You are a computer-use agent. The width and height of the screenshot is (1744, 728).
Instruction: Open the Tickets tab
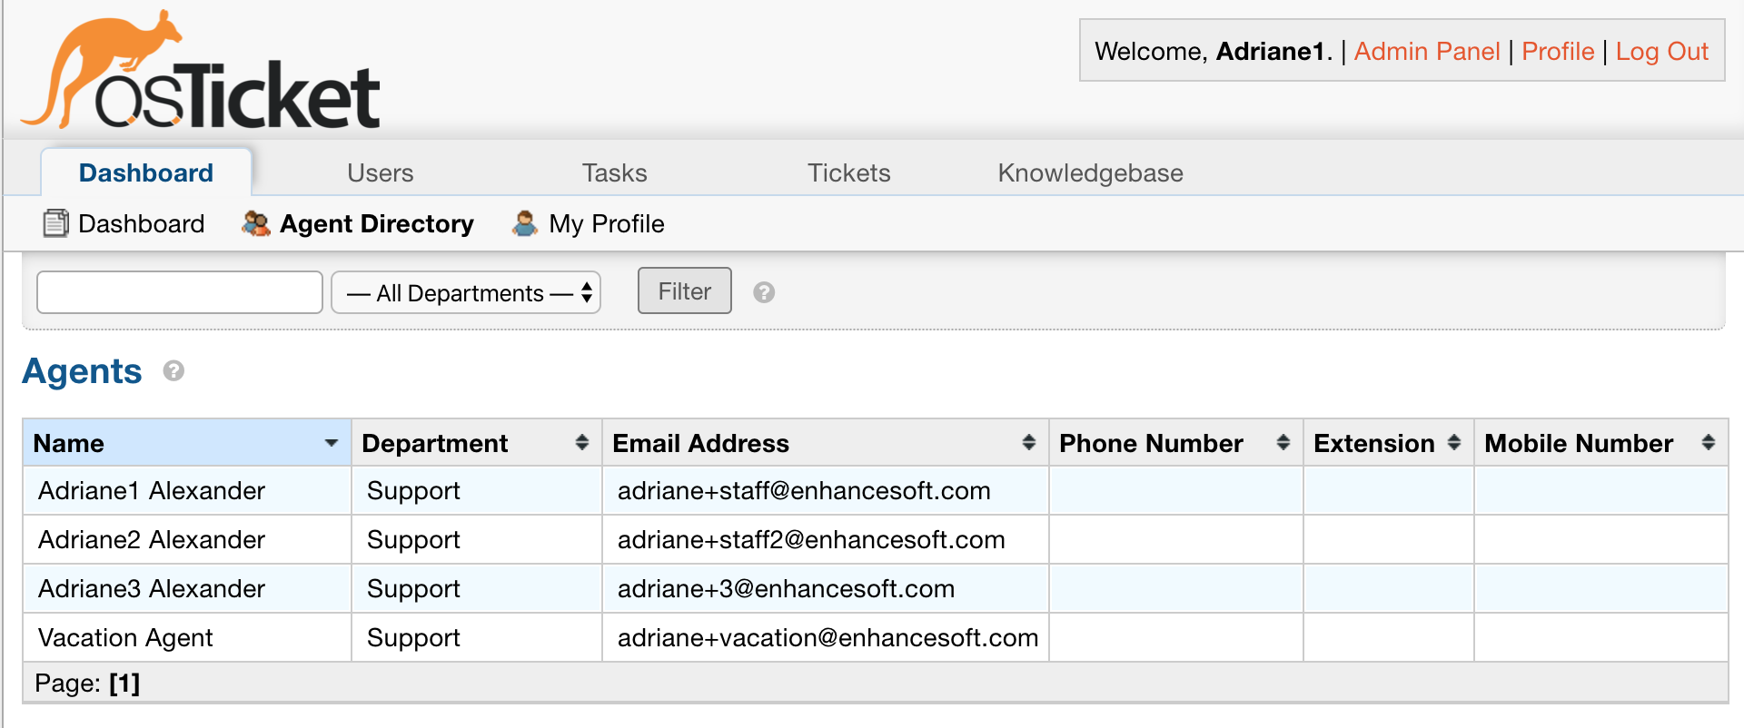[847, 172]
